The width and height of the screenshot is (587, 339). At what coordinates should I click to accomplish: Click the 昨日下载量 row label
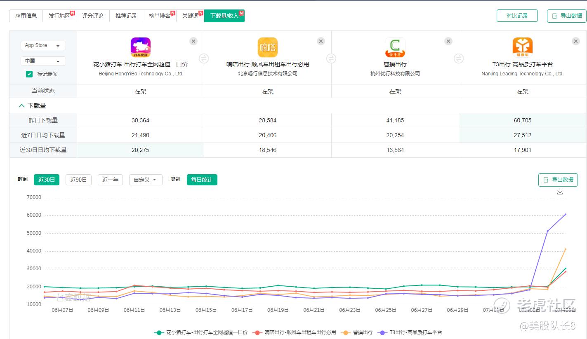(x=43, y=120)
